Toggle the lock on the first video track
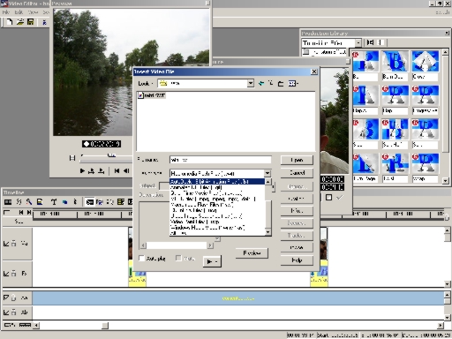 [x=14, y=244]
